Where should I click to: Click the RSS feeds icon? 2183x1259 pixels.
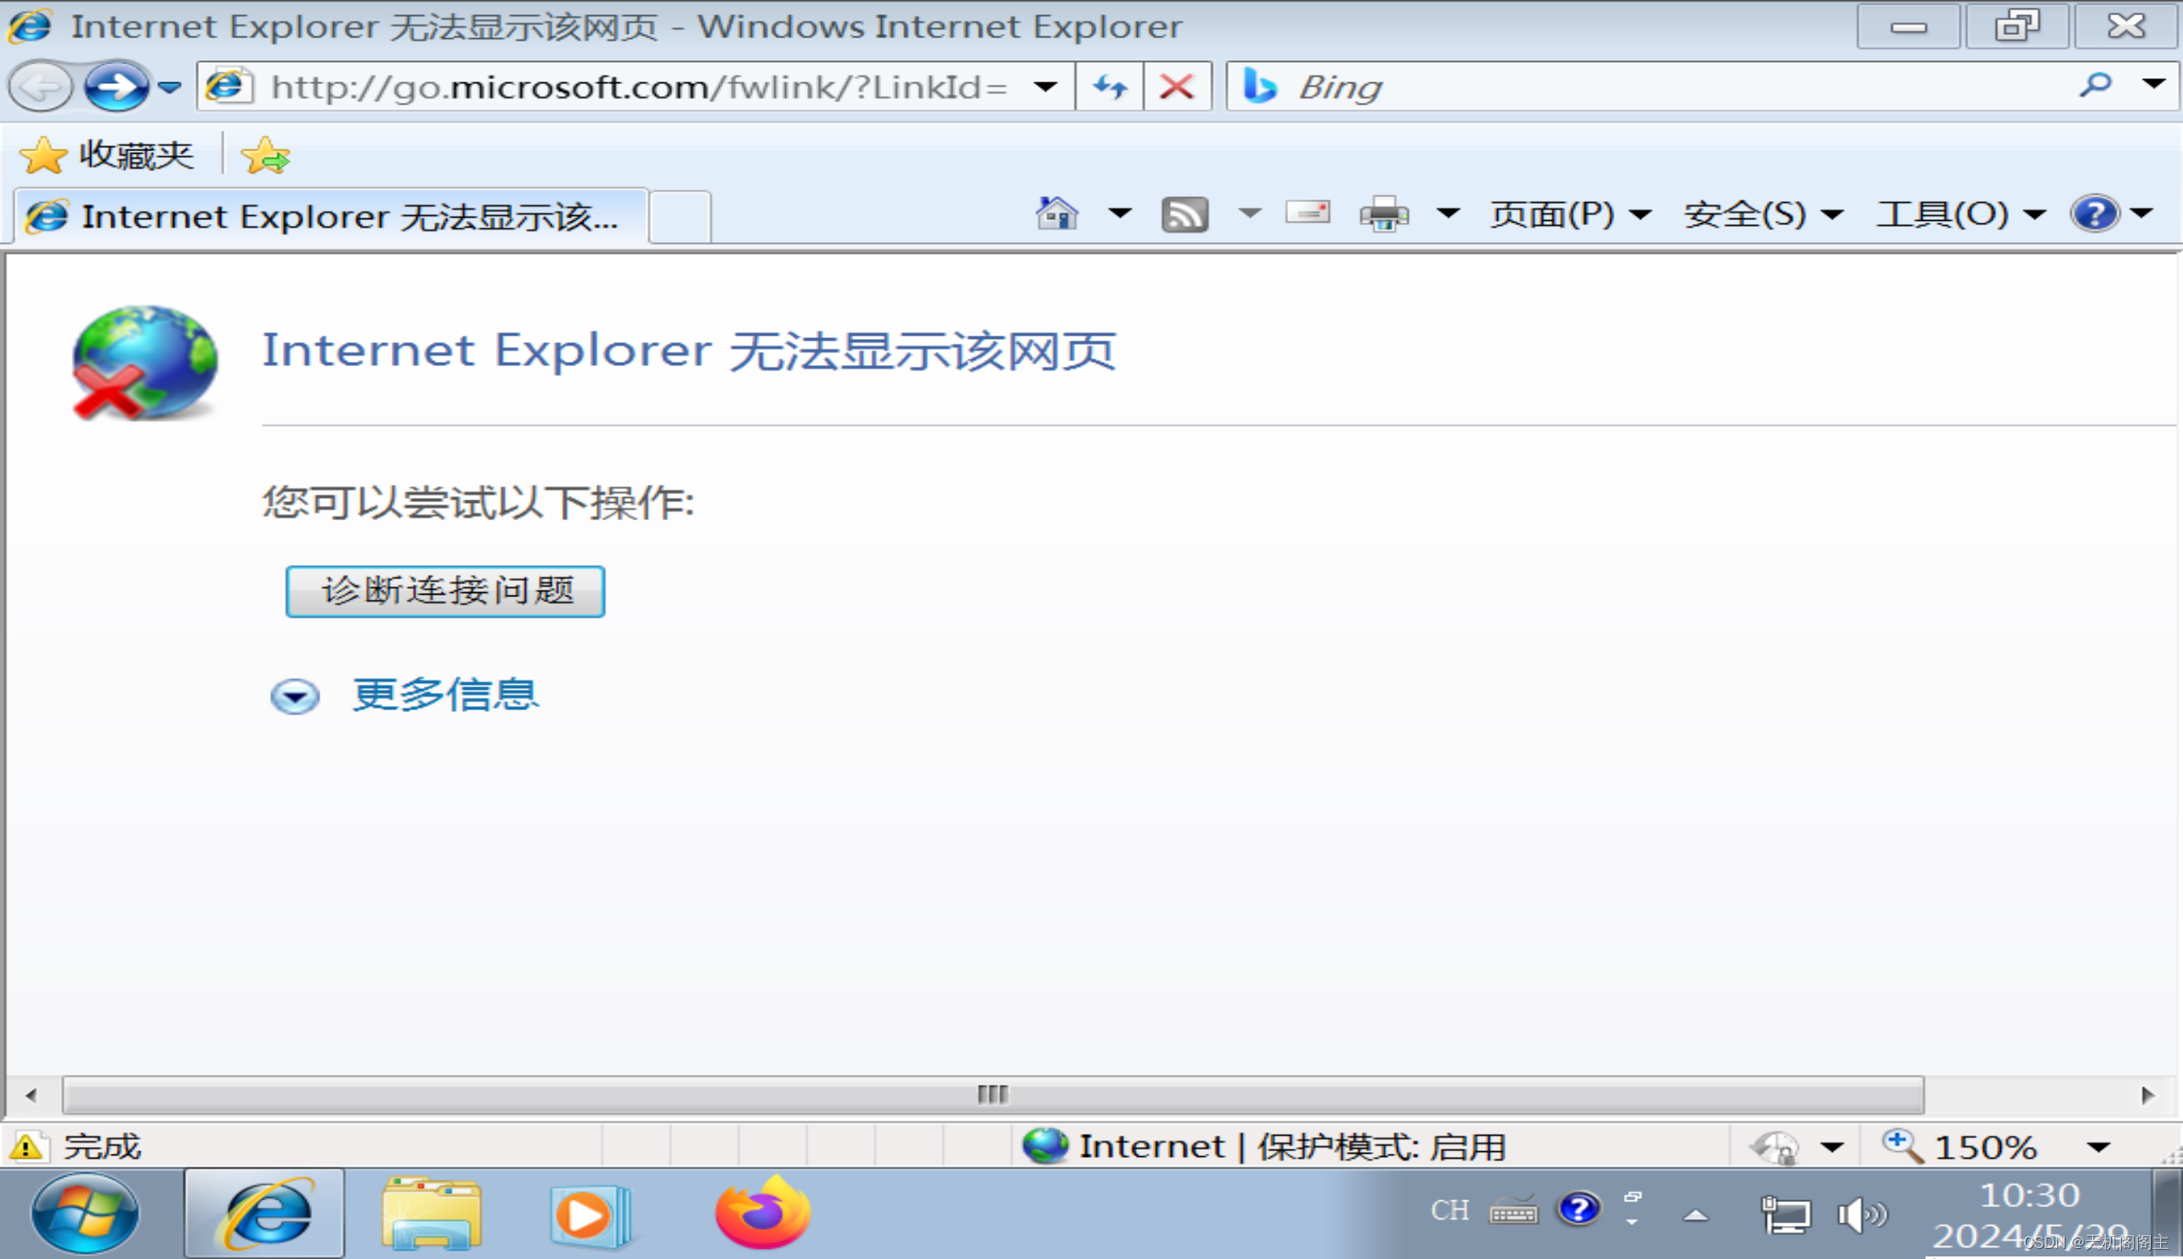click(x=1184, y=213)
